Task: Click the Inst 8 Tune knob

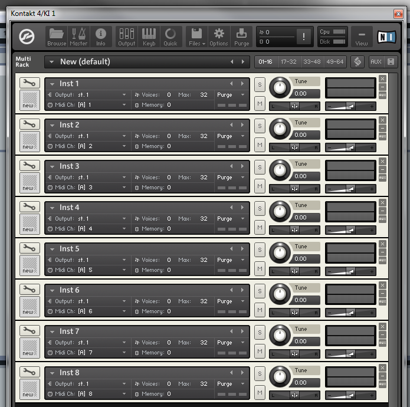Action: (280, 377)
